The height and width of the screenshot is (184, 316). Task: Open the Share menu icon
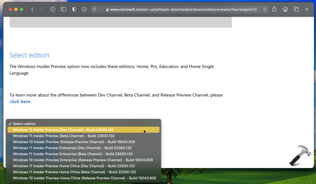pyautogui.click(x=274, y=9)
